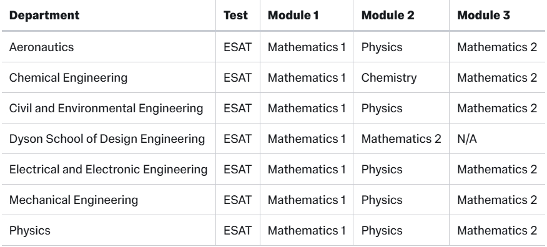Click ESAT in the Physics department row
The width and height of the screenshot is (547, 247).
pyautogui.click(x=237, y=231)
